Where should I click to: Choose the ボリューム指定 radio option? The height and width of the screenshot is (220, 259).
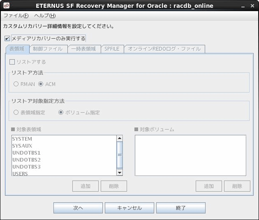[x=61, y=113]
